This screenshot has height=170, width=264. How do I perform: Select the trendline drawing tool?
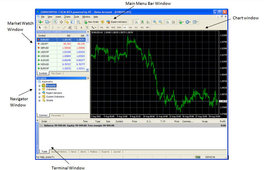click(x=64, y=27)
